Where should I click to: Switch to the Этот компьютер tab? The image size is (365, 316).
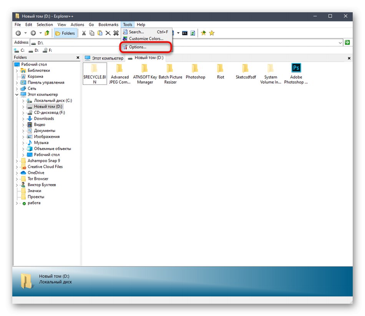coord(104,58)
